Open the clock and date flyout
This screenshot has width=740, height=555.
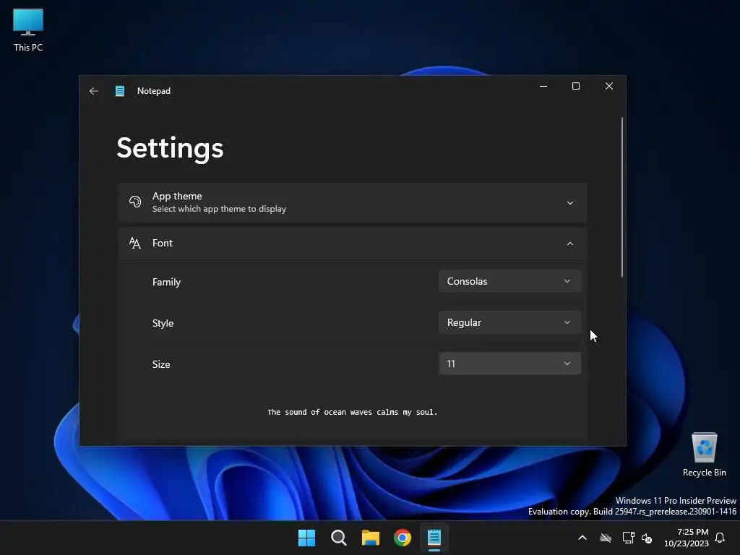[x=687, y=538]
